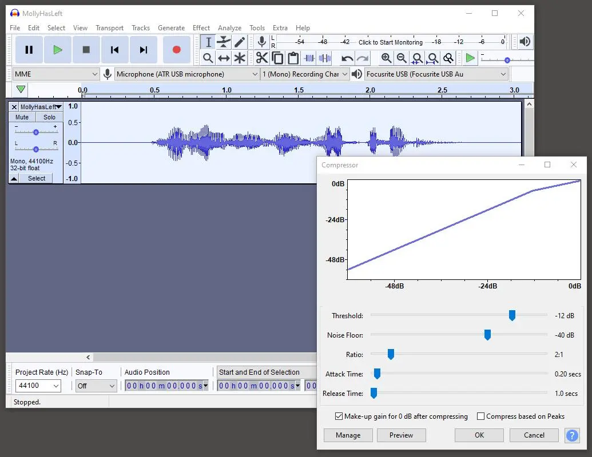Stop playback with the Stop button
This screenshot has height=457, width=592.
click(86, 50)
